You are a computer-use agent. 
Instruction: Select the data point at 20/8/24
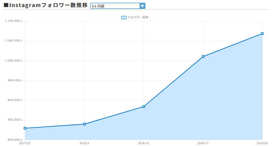(x=262, y=33)
